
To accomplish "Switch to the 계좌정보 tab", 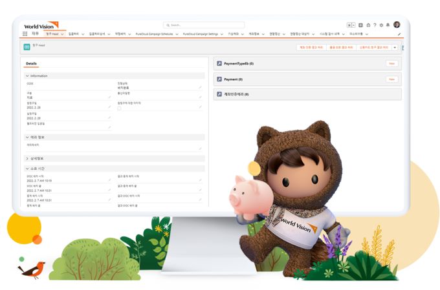I will [254, 34].
